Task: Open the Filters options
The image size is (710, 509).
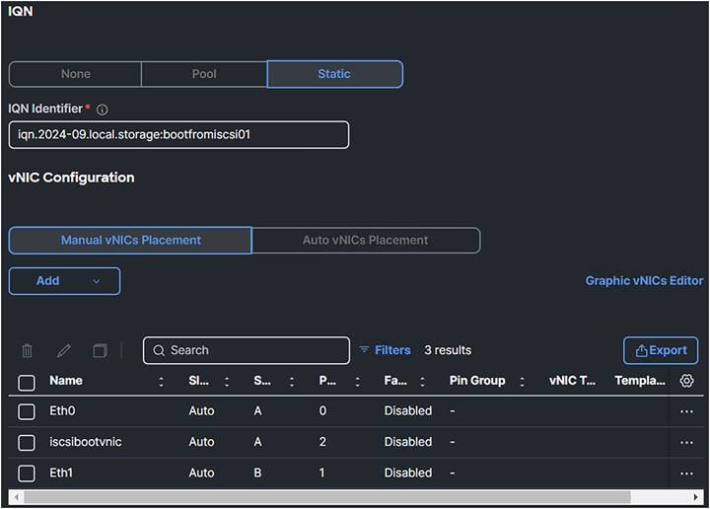Action: pos(385,350)
